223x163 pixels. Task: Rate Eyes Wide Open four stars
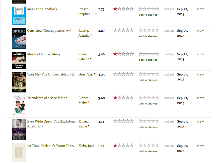pyautogui.click(x=128, y=121)
